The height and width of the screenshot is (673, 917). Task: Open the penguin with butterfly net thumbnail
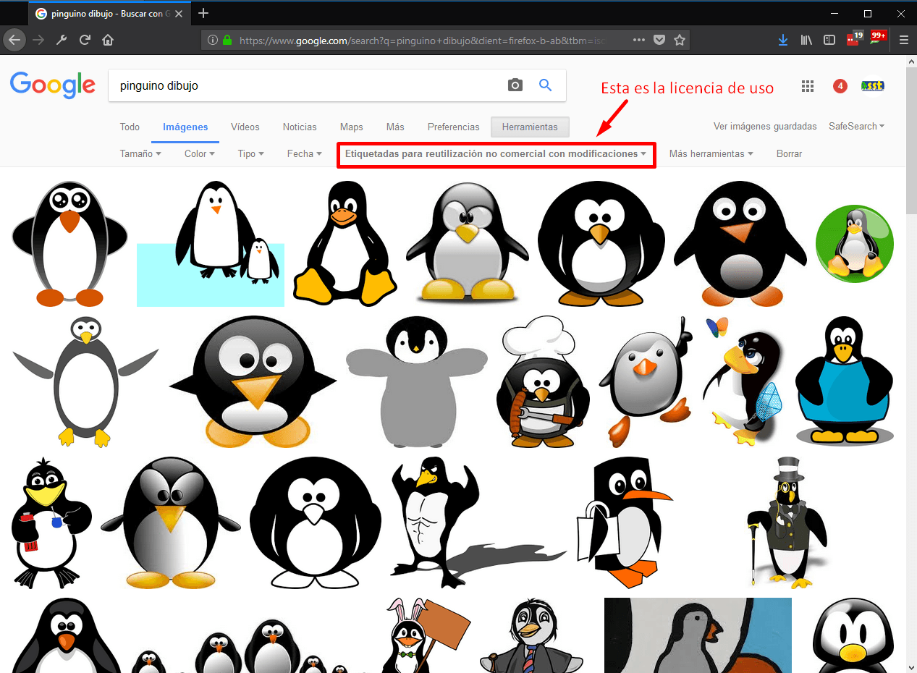coord(743,381)
